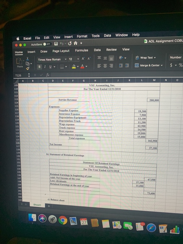Align text to the bottom

[x=111, y=59]
